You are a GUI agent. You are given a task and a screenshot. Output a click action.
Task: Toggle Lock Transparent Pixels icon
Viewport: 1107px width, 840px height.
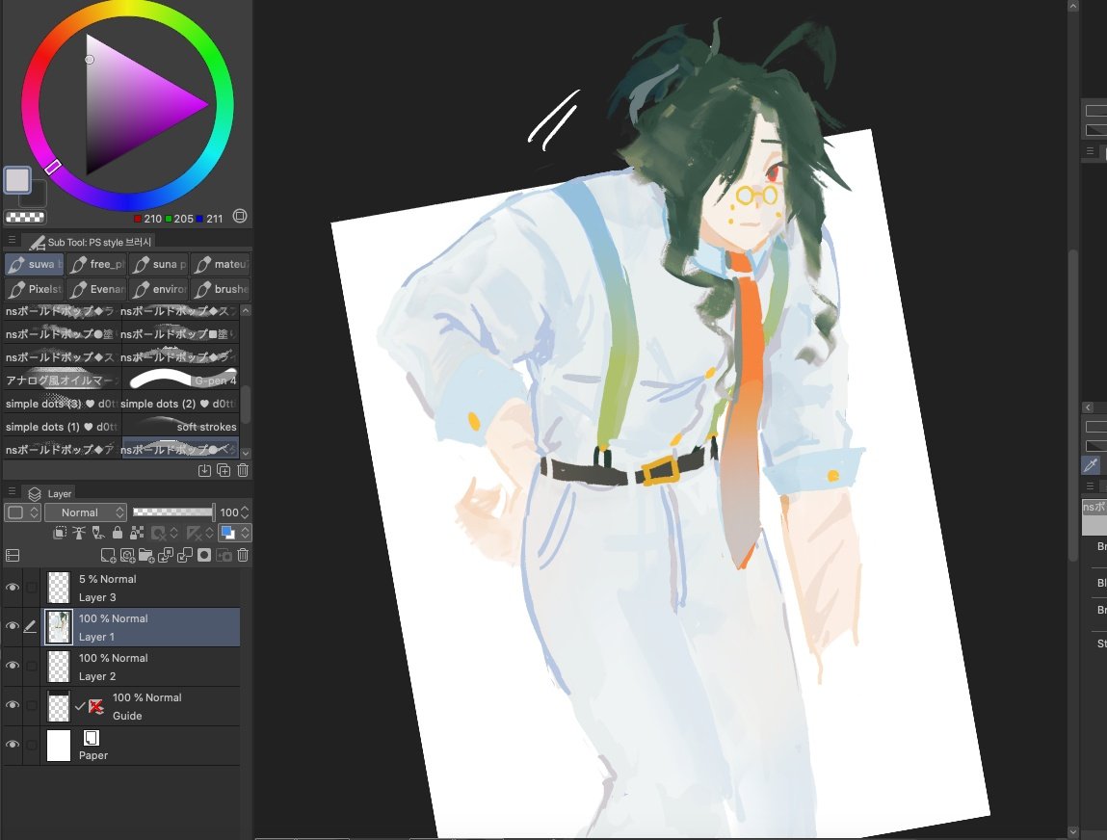[x=137, y=533]
